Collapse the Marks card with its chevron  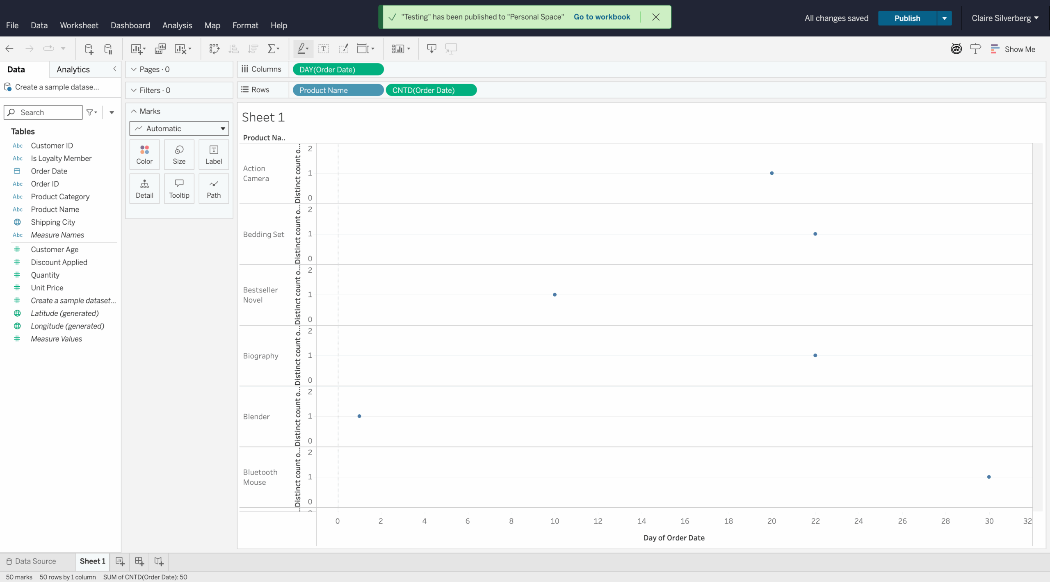(x=133, y=111)
